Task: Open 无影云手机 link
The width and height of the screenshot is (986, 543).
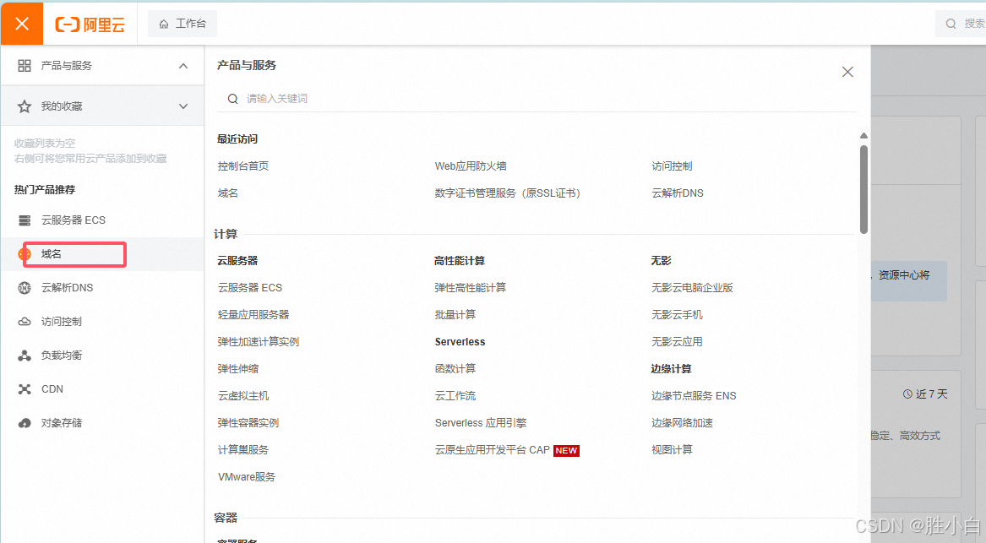Action: 678,315
